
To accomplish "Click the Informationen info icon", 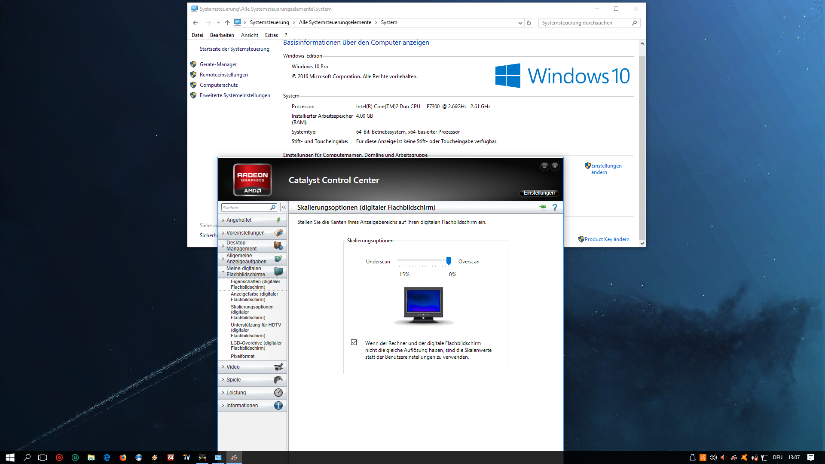I will tap(278, 406).
